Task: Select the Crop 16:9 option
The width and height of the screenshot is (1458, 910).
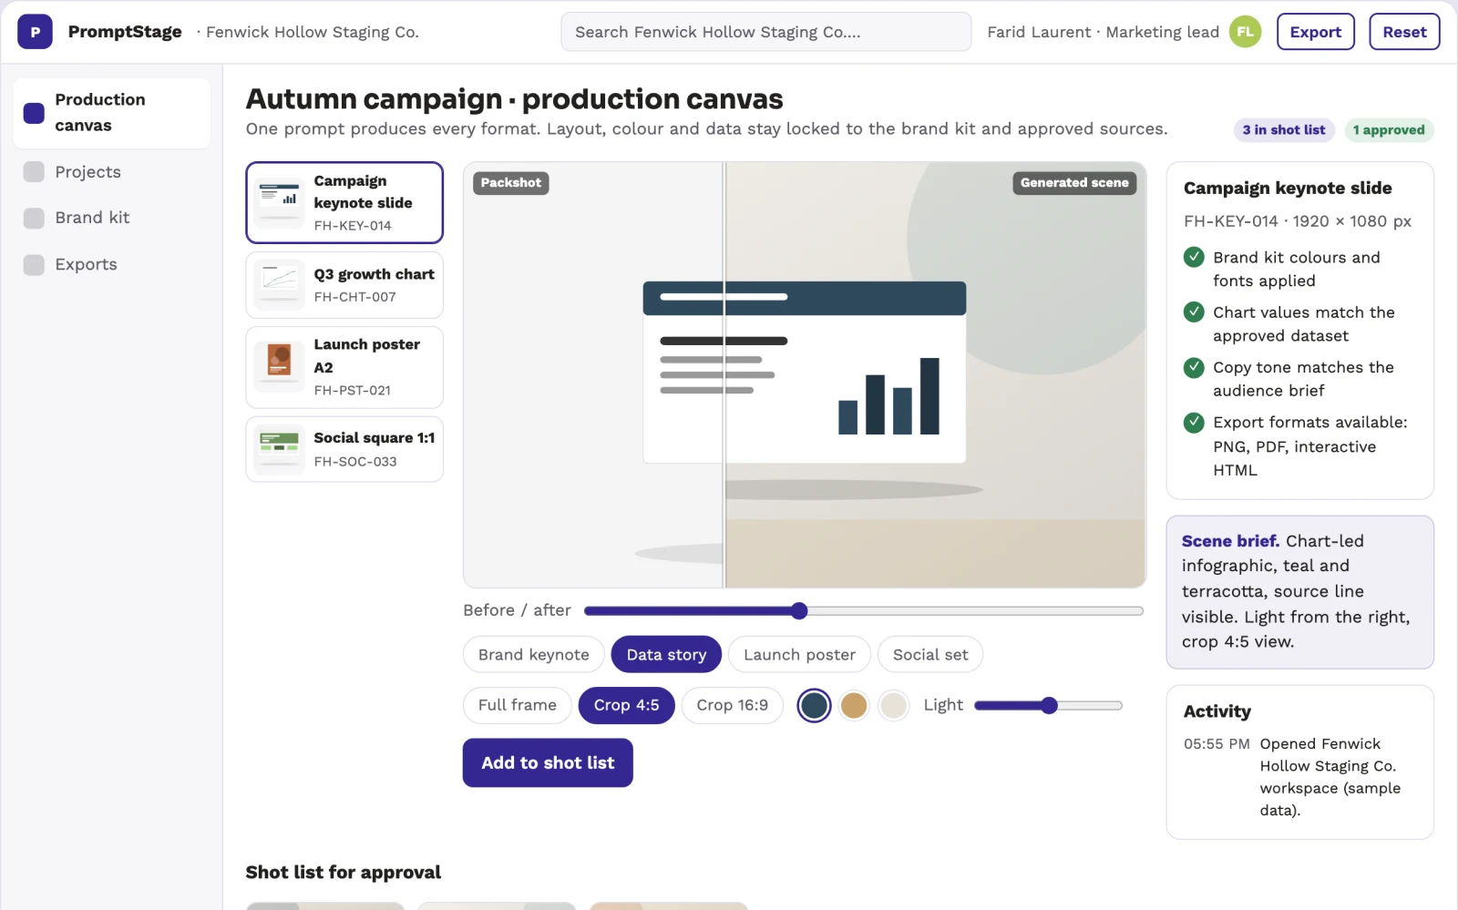Action: point(732,705)
